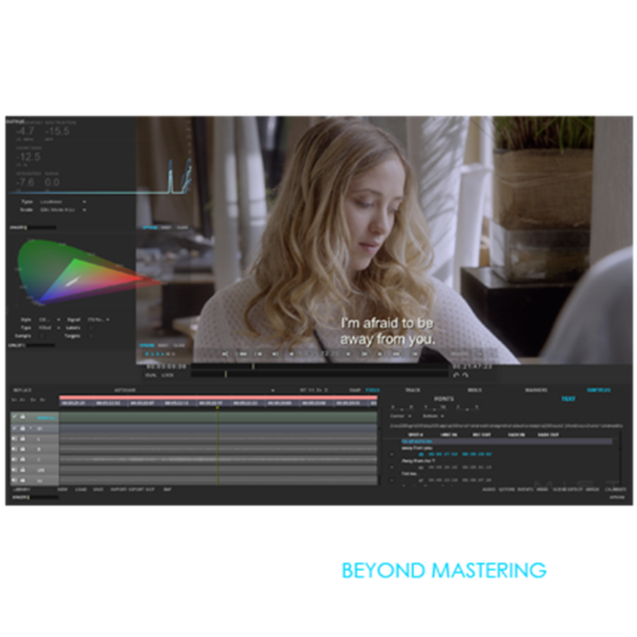The image size is (637, 637).
Task: Enable the Targets checkbox under the gamut scope
Action: [x=91, y=336]
